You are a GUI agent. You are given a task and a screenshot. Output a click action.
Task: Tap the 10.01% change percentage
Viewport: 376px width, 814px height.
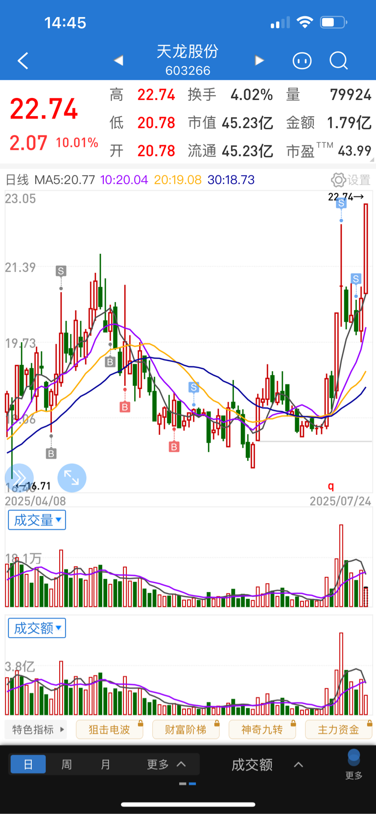tap(77, 143)
